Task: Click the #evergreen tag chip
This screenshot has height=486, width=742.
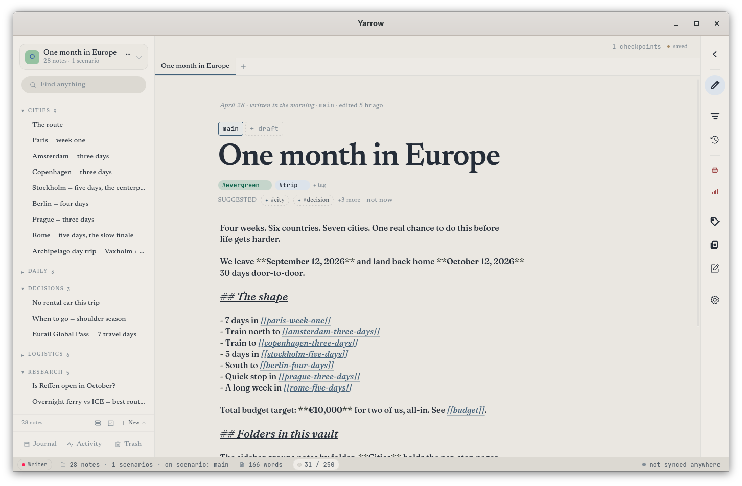Action: [245, 185]
